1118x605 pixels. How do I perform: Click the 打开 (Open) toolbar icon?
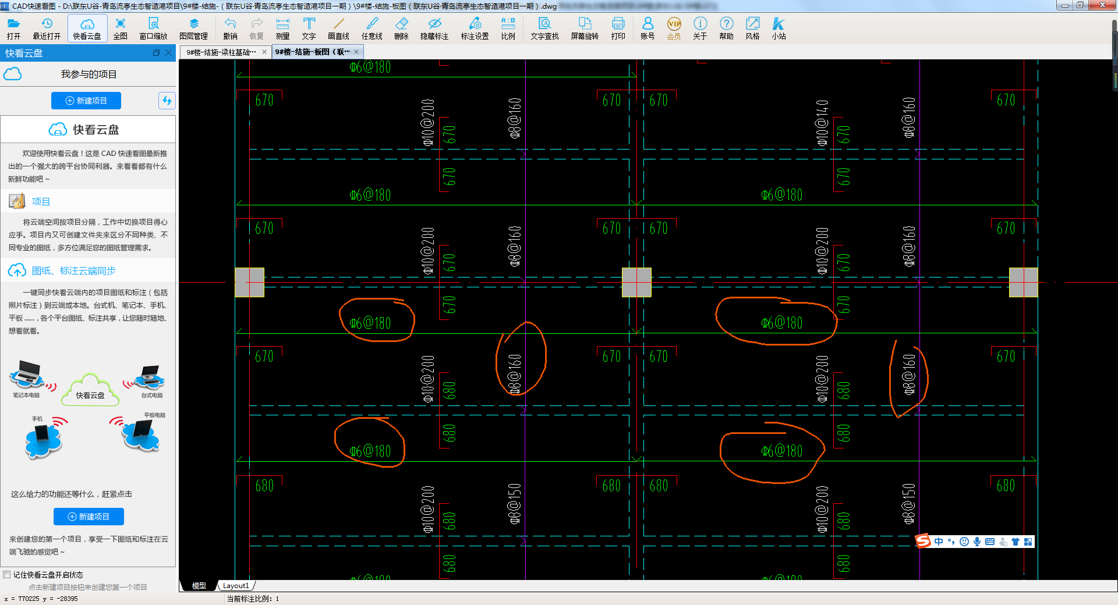pyautogui.click(x=14, y=28)
